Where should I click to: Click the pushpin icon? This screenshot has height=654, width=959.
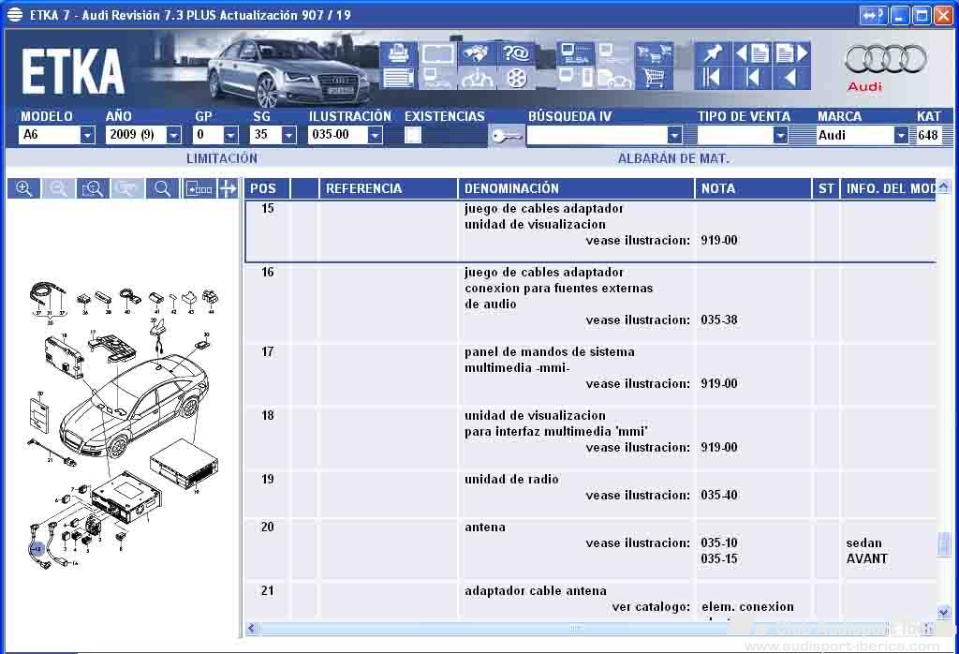(712, 53)
